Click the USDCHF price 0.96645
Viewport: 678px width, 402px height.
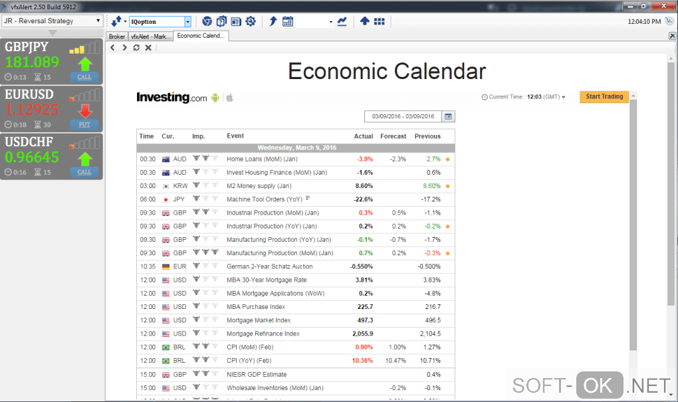(31, 157)
